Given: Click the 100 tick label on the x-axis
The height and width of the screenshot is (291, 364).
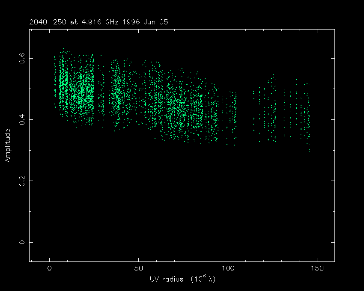Looking at the screenshot, I should (x=228, y=268).
